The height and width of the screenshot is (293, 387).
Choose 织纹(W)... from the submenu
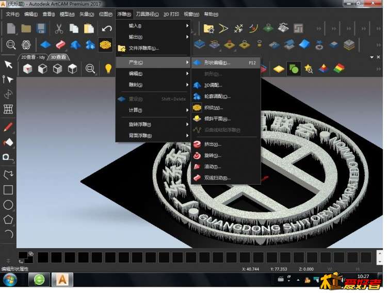[226, 108]
